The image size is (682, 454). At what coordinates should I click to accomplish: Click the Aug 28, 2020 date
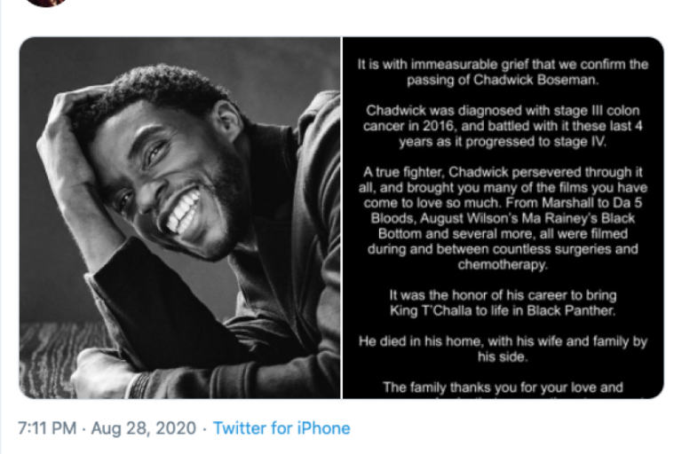pos(144,428)
